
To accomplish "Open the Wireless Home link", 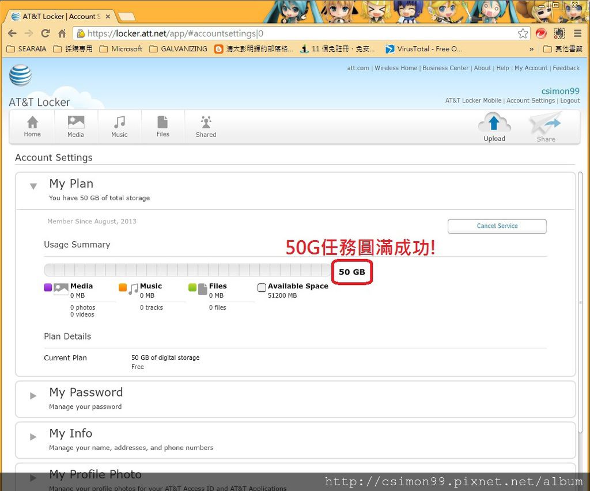I will 396,68.
